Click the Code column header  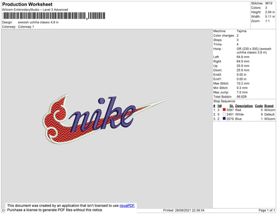(259, 106)
